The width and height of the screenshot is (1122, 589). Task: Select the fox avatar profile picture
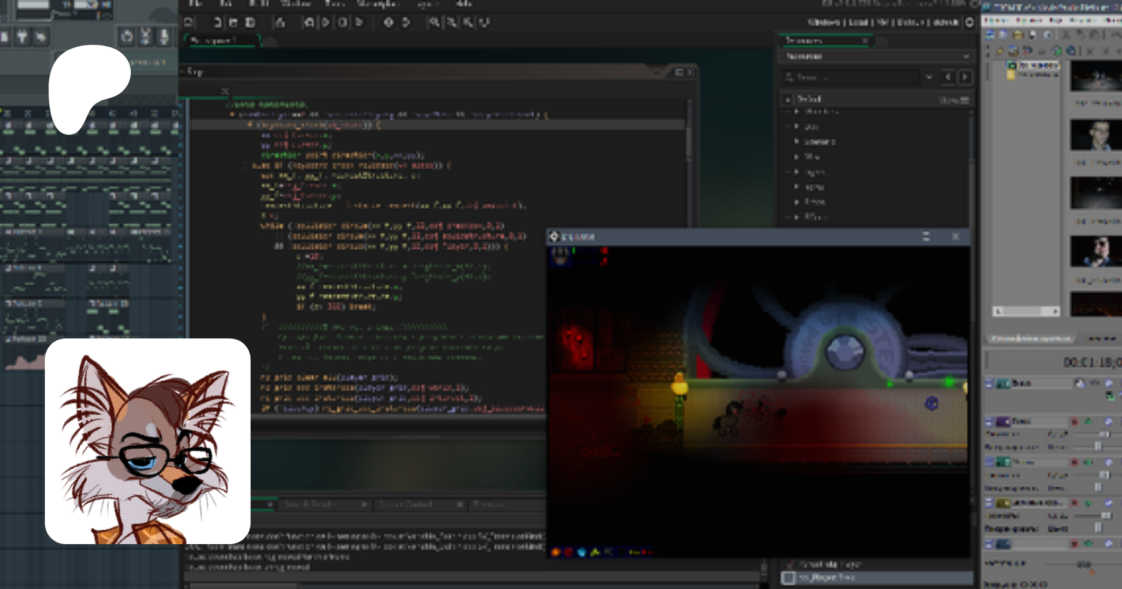pos(148,441)
